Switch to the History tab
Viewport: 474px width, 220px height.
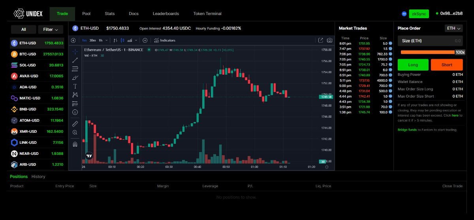coord(38,177)
